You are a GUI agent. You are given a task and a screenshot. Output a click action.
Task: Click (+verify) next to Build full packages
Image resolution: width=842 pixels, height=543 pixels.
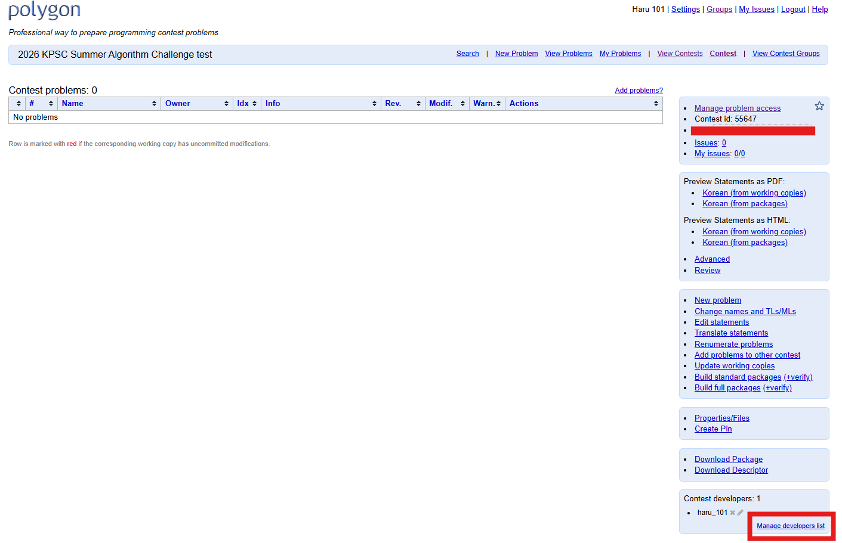pos(778,388)
